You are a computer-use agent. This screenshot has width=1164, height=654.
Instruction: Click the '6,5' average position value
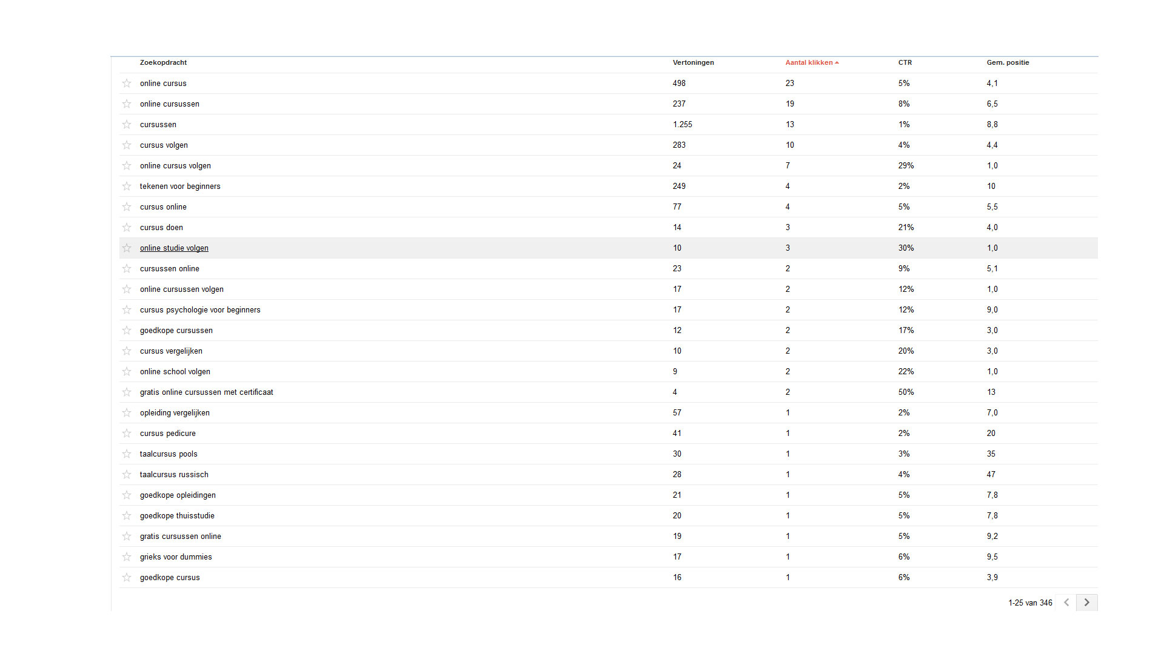click(992, 104)
